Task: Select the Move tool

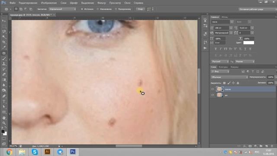Action: 4,21
